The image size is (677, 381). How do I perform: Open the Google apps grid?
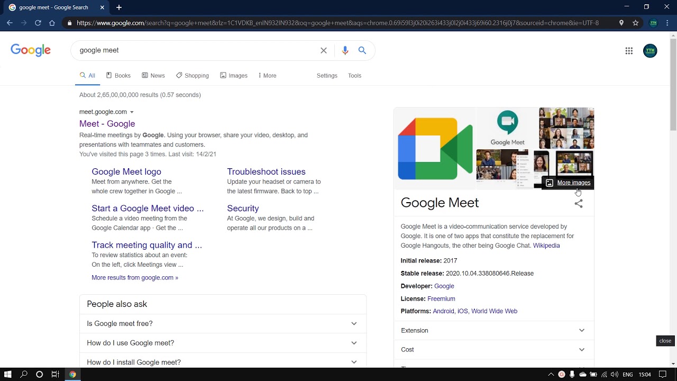click(629, 51)
